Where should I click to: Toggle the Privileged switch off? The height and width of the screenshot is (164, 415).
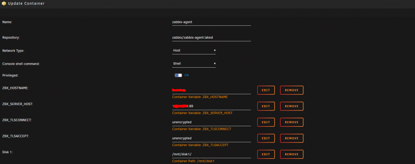coord(178,75)
